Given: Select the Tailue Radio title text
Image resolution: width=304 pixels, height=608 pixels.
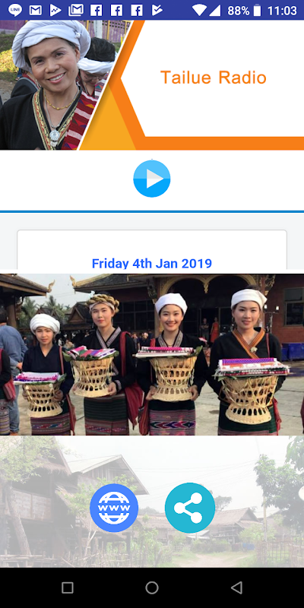Looking at the screenshot, I should pos(214,78).
